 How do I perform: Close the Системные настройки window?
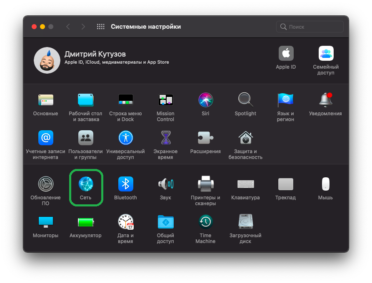pyautogui.click(x=34, y=27)
